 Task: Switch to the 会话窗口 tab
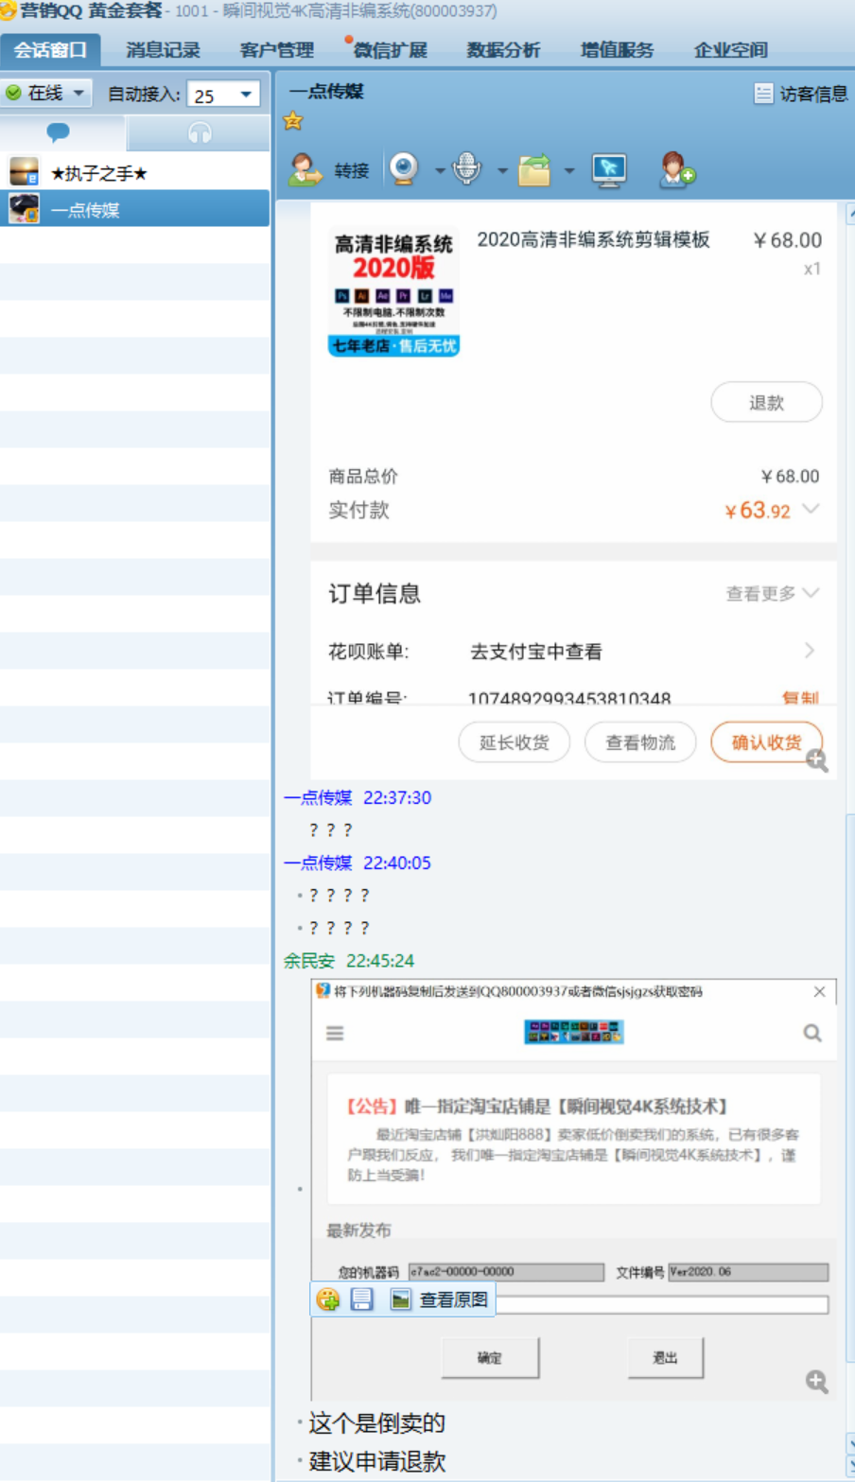pyautogui.click(x=50, y=50)
